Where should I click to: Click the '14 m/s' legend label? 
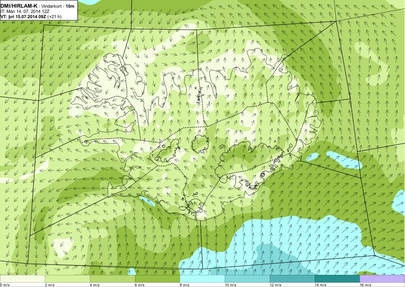[x=320, y=285]
